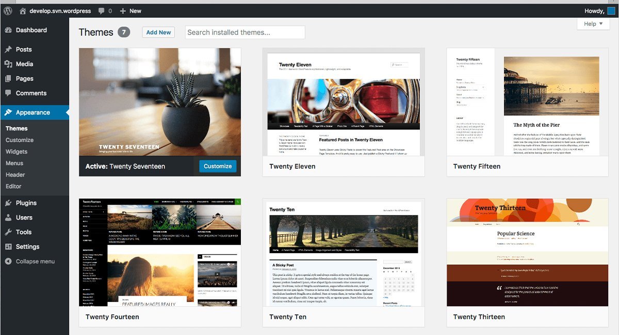
Task: Select the Twenty Thirteen theme screenshot
Action: 527,253
